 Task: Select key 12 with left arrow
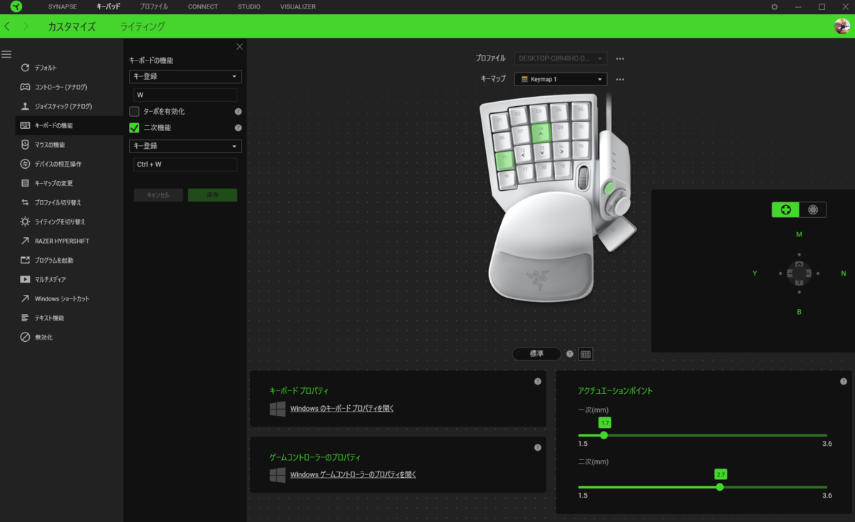[x=523, y=153]
